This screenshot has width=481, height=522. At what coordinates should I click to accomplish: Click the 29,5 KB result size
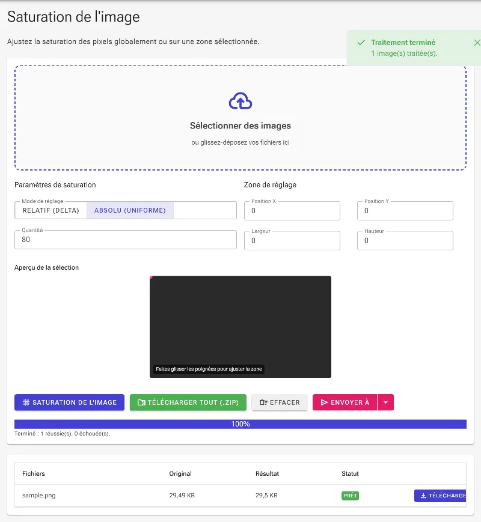point(266,496)
